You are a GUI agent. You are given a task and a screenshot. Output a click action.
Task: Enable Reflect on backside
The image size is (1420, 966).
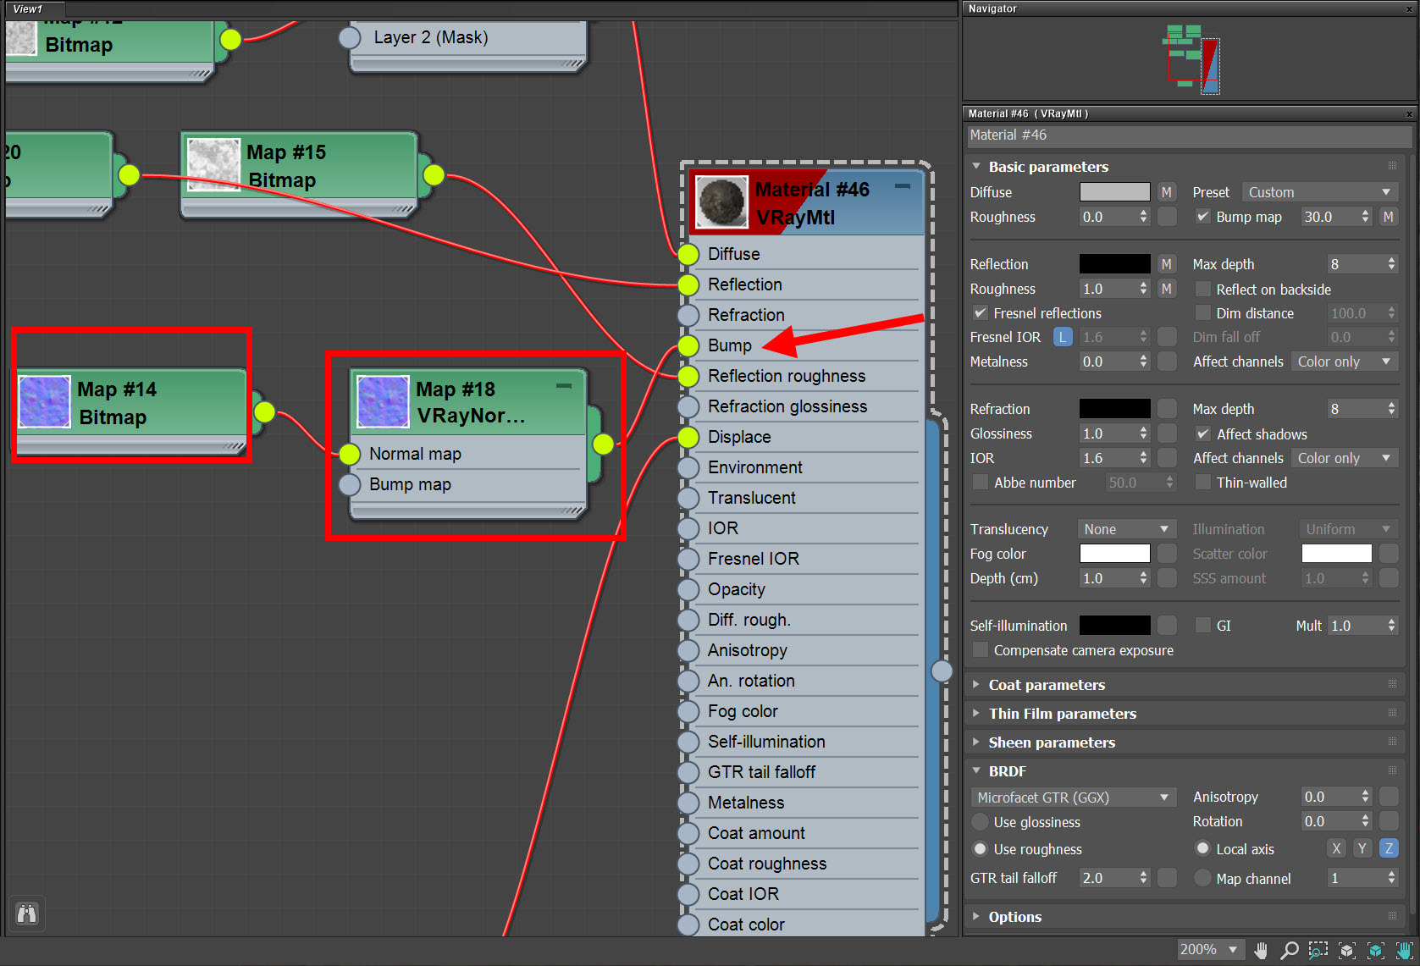click(1202, 289)
